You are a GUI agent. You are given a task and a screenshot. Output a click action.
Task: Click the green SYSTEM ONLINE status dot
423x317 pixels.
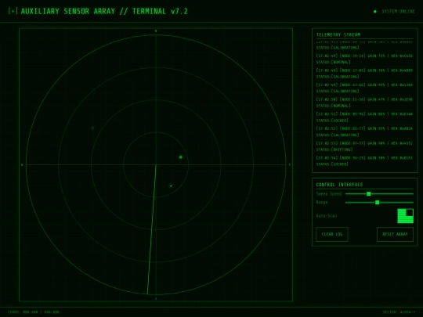(x=375, y=12)
